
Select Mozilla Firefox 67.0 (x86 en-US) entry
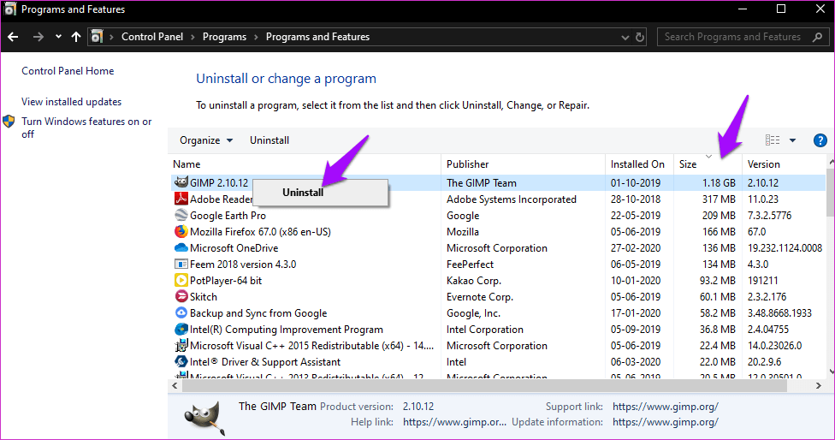click(x=260, y=232)
